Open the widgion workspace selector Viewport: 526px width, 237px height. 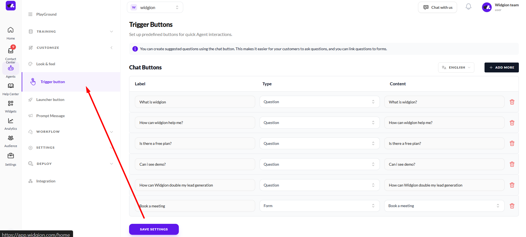[x=155, y=7]
